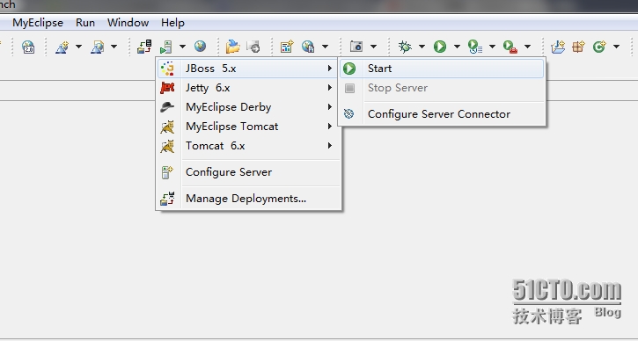Screen dimensions: 638x341
Task: Expand the MyEclipse Derby submenu arrow
Action: point(330,107)
